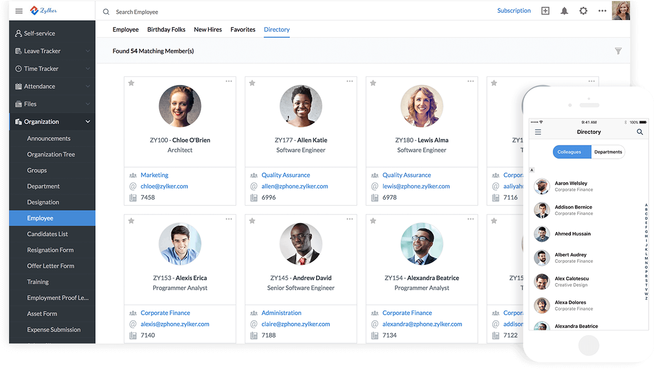
Task: Click inside the Search Employee input field
Action: (149, 11)
